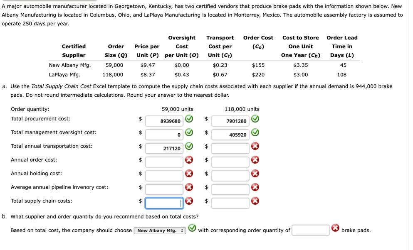Select LaPlaya annual transportation cost input field
The height and width of the screenshot is (250, 413).
point(230,148)
